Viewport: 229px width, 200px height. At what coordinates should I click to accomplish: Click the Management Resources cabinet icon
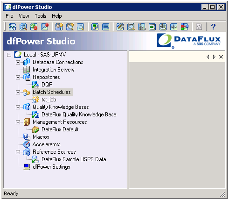tap(27, 122)
